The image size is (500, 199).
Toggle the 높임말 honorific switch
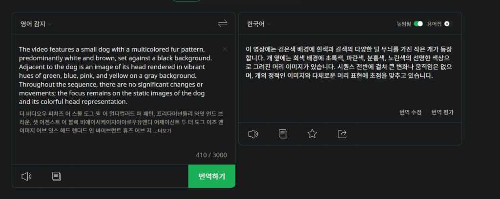click(418, 24)
